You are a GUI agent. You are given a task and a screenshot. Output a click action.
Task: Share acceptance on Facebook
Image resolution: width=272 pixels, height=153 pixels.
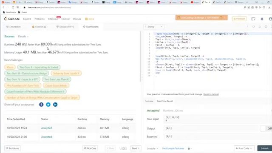[41, 105]
